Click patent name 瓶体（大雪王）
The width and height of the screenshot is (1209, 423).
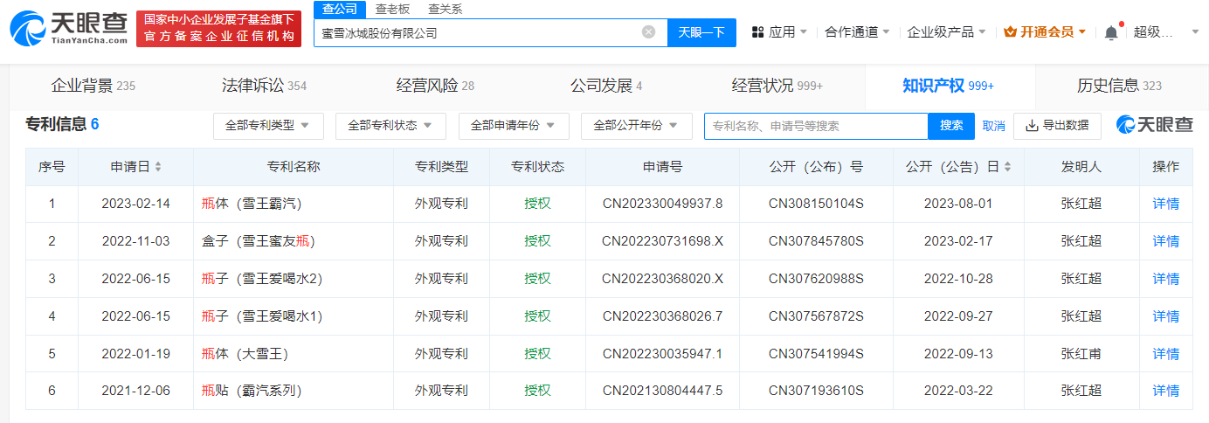[x=245, y=353]
